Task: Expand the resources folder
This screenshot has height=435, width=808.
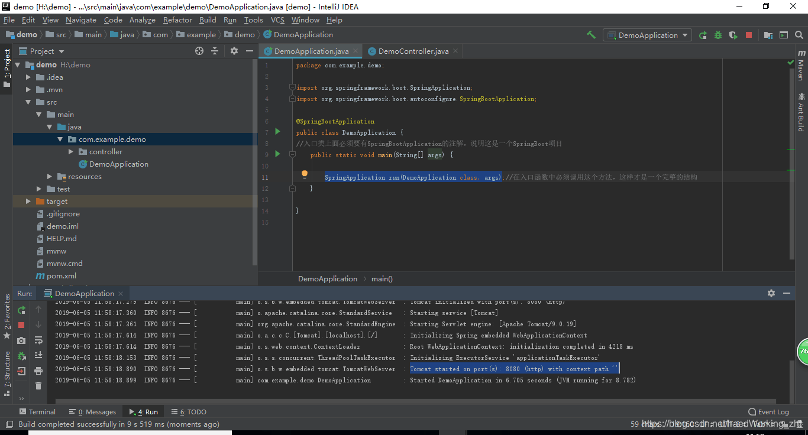Action: click(x=50, y=177)
